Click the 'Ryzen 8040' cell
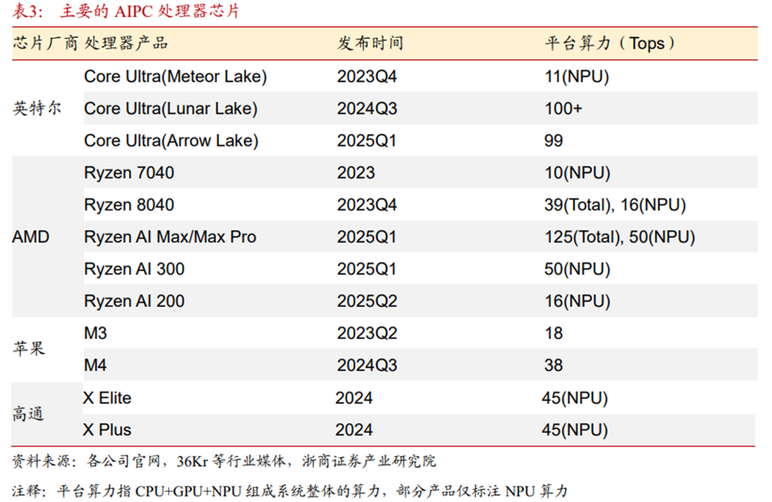The image size is (772, 502). click(x=129, y=205)
